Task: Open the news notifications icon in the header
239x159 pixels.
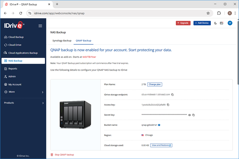Action: [x=222, y=23]
